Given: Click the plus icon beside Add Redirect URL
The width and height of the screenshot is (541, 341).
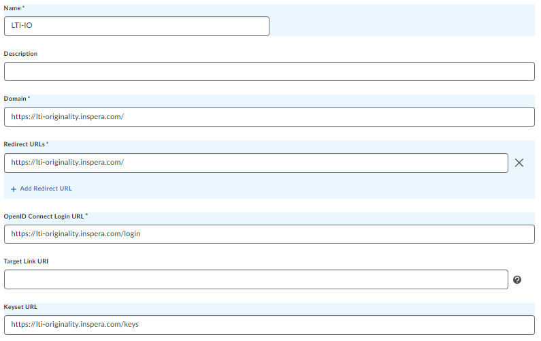Looking at the screenshot, I should tap(14, 189).
